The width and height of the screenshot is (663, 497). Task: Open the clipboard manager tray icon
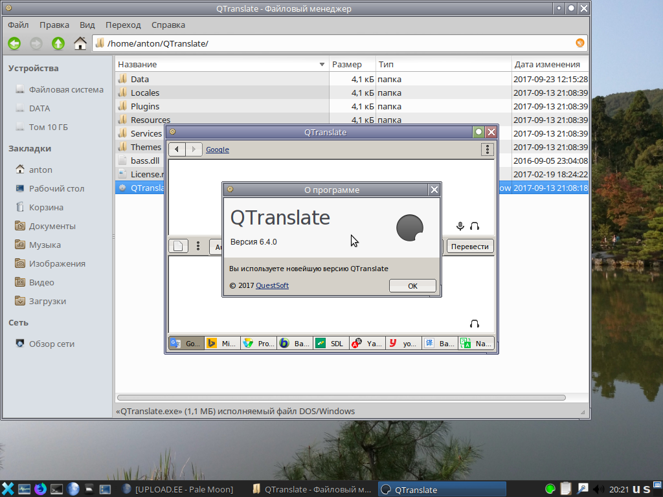click(566, 489)
